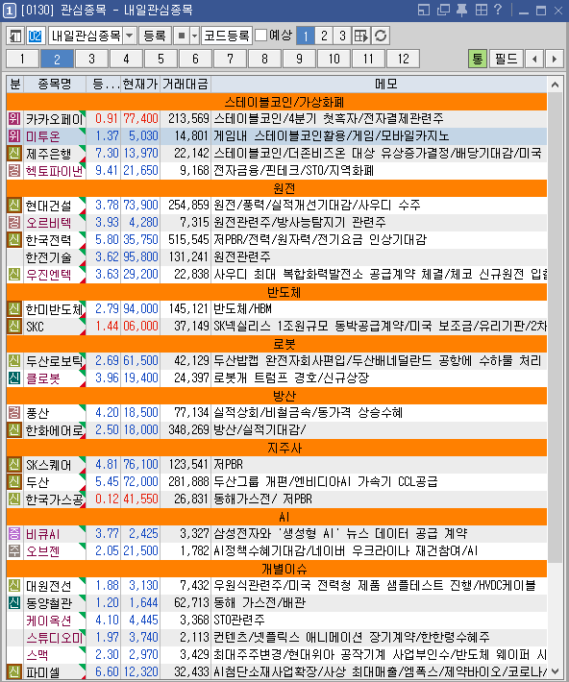This screenshot has height=682, width=569.
Task: Select the 한국가스공 stock name
Action: (54, 499)
